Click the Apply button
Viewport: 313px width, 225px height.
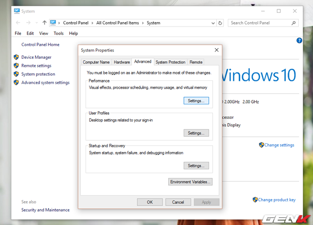[206, 202]
